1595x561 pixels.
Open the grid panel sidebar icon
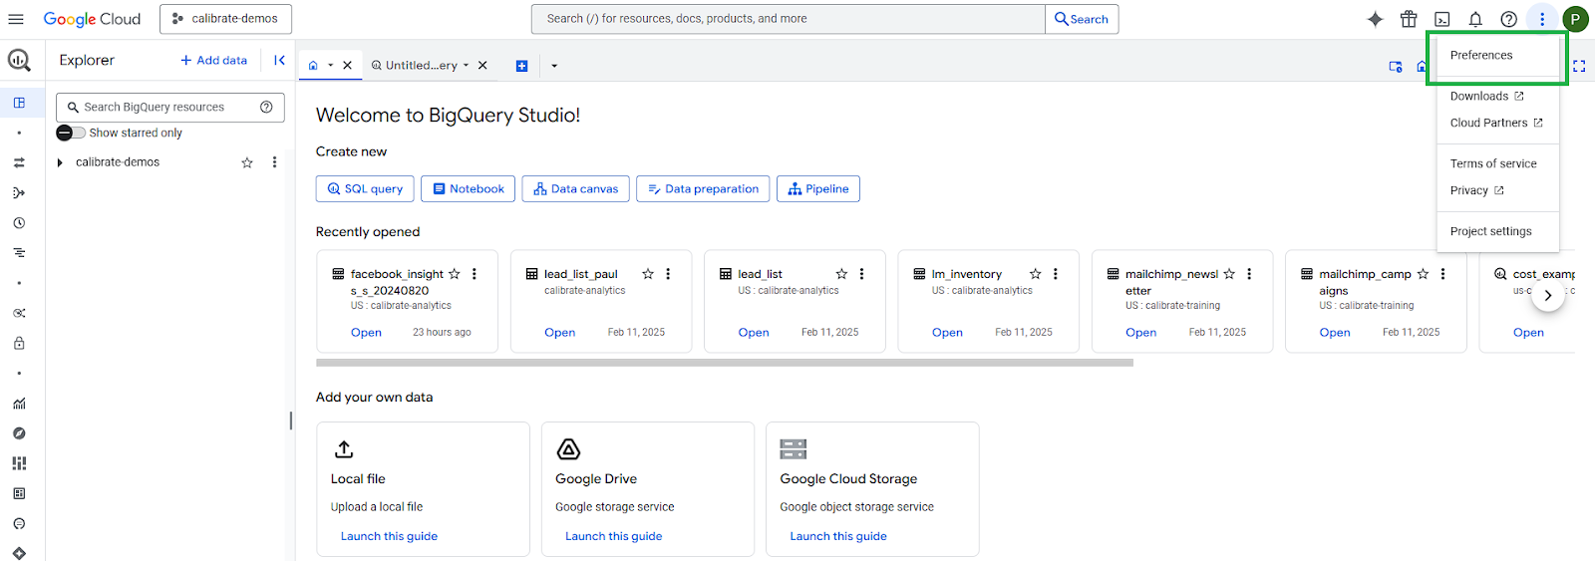[19, 493]
